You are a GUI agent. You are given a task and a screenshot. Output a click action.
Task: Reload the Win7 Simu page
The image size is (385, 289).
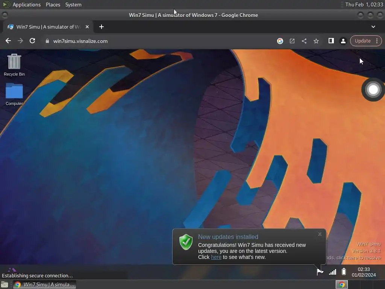pos(32,41)
